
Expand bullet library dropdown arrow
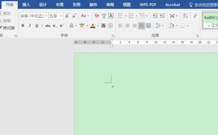coord(126,16)
